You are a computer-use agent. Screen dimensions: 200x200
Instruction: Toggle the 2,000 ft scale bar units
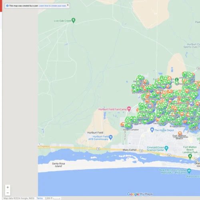pyautogui.click(x=52, y=198)
